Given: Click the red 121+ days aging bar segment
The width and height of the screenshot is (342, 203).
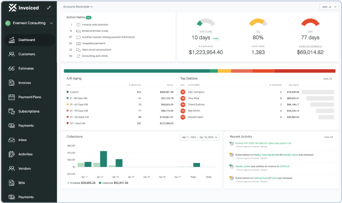Looking at the screenshot, I should [x=305, y=71].
